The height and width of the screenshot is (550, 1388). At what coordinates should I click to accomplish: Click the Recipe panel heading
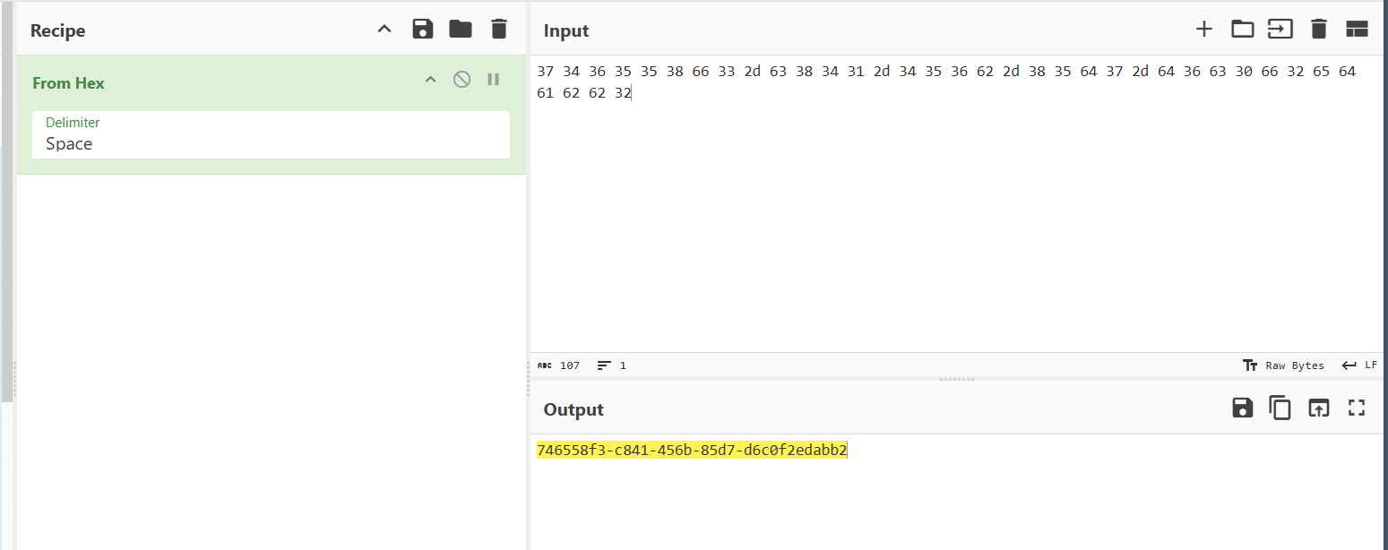pos(57,30)
